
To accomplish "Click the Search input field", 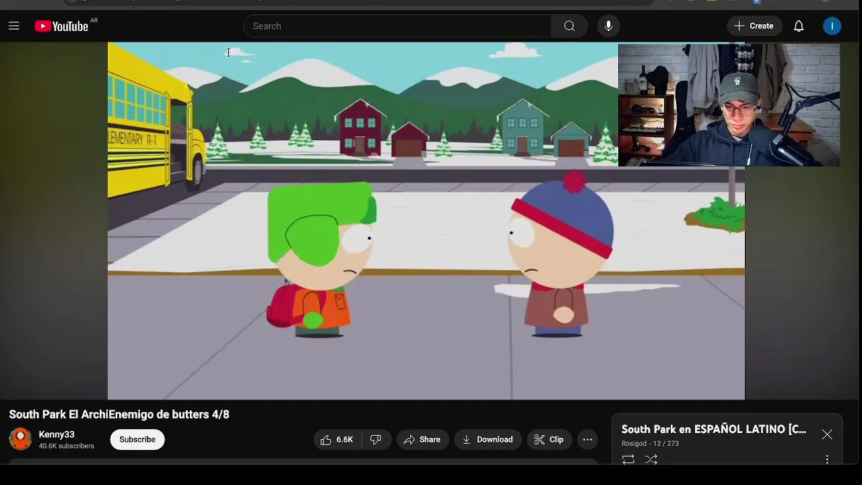I will [x=397, y=26].
